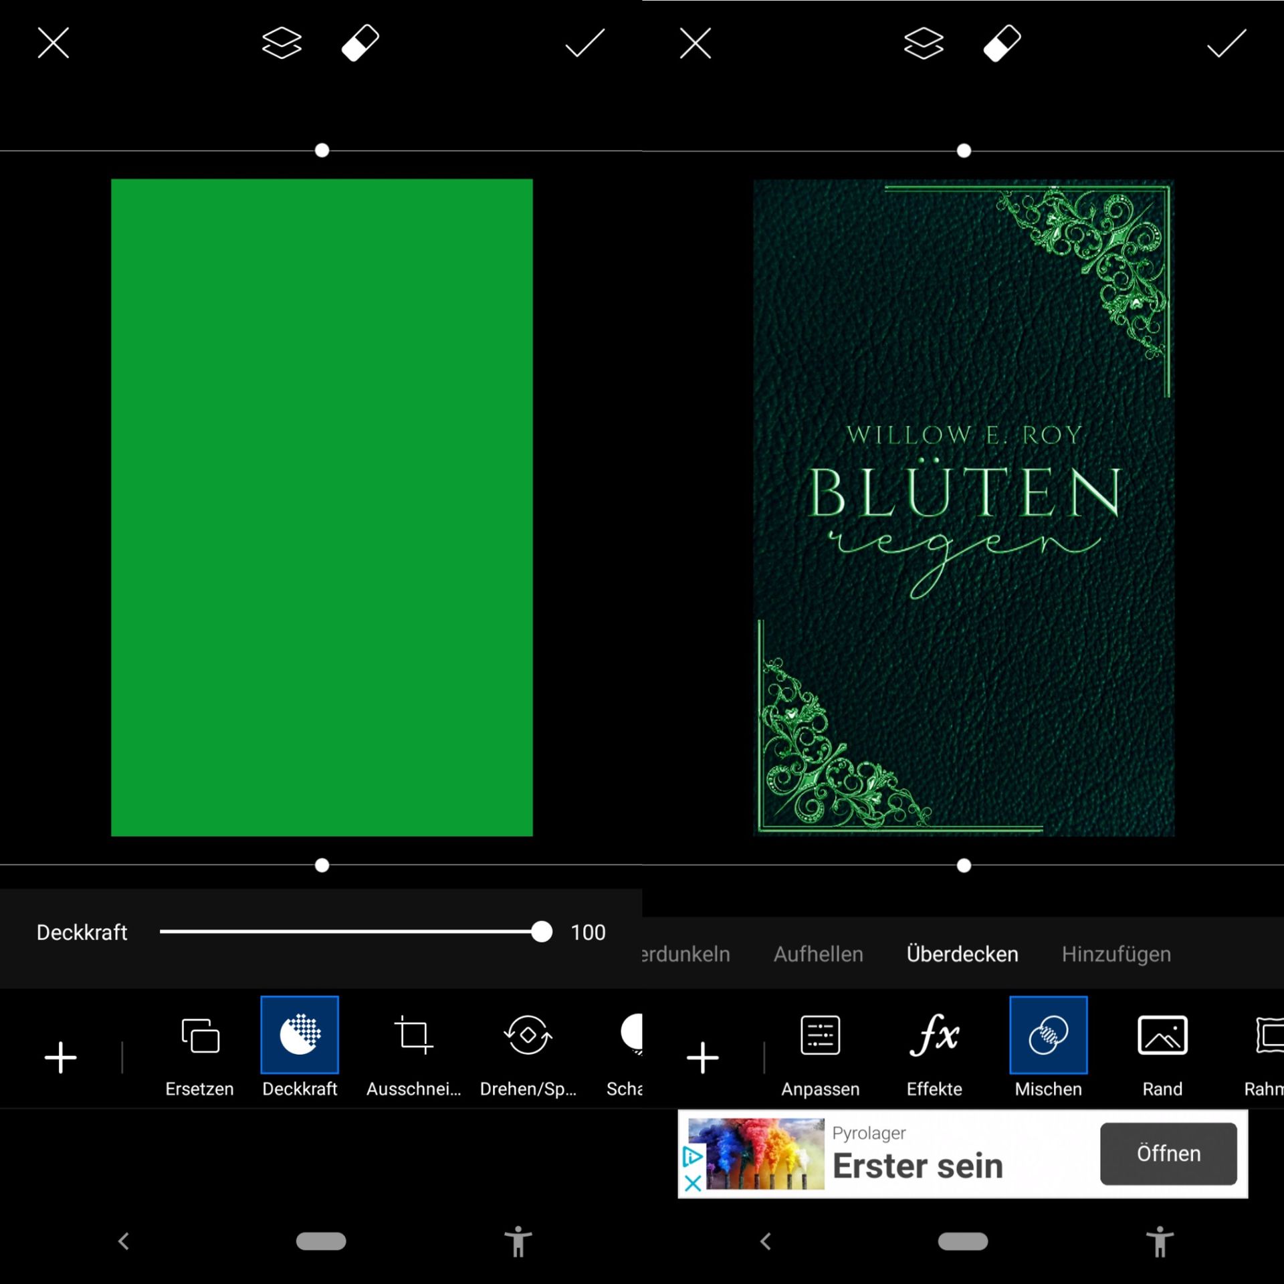1284x1284 pixels.
Task: Close the editor in right screen
Action: click(695, 43)
